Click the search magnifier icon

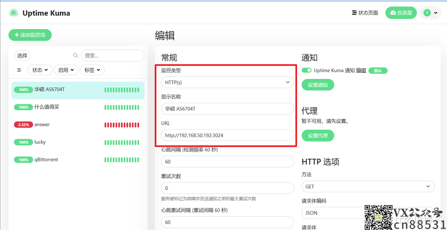76,56
